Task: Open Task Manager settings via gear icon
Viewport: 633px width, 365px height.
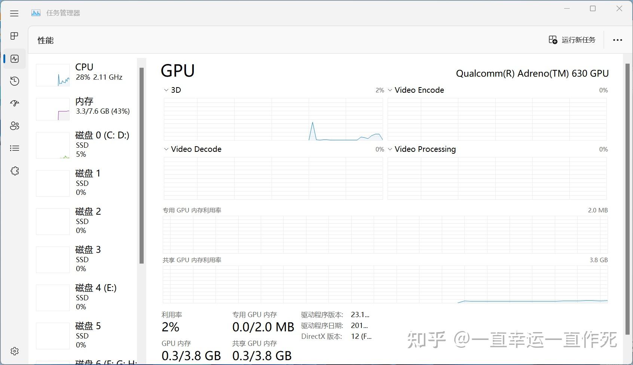Action: (x=14, y=351)
